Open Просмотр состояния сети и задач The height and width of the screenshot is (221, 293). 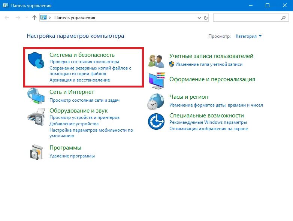[84, 100]
